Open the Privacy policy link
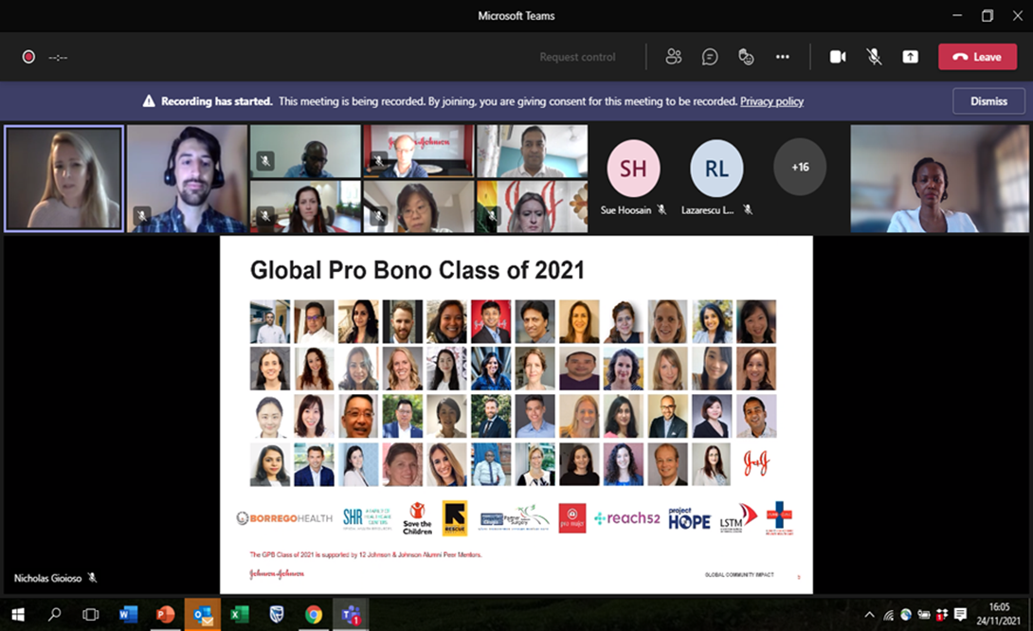This screenshot has width=1033, height=631. tap(771, 101)
